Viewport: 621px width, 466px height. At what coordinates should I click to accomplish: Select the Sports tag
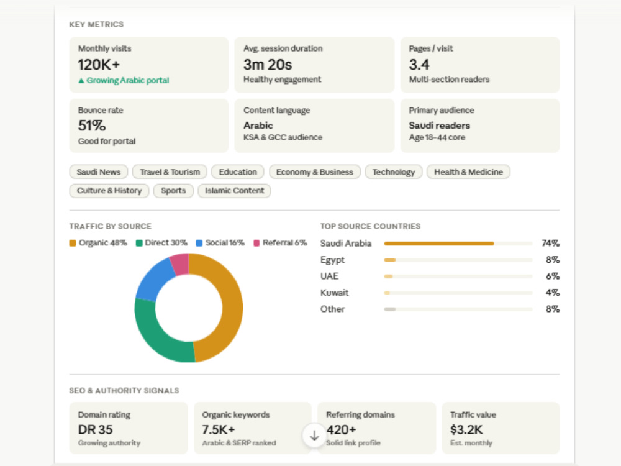[x=173, y=191]
